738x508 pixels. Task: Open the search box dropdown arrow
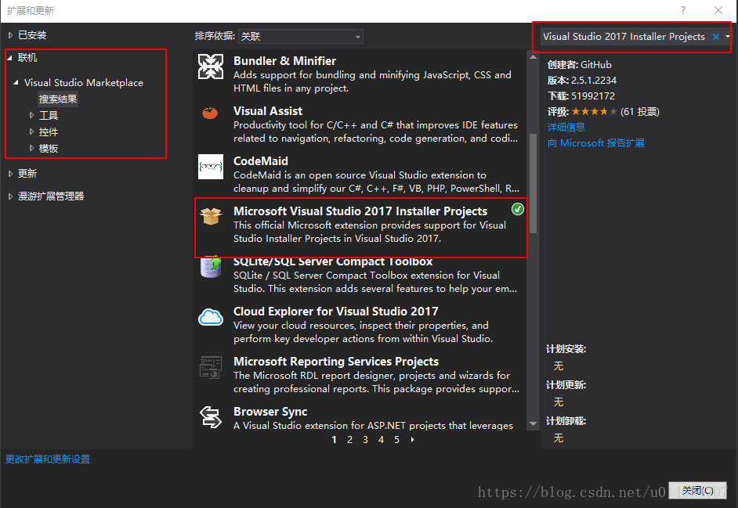[x=728, y=36]
